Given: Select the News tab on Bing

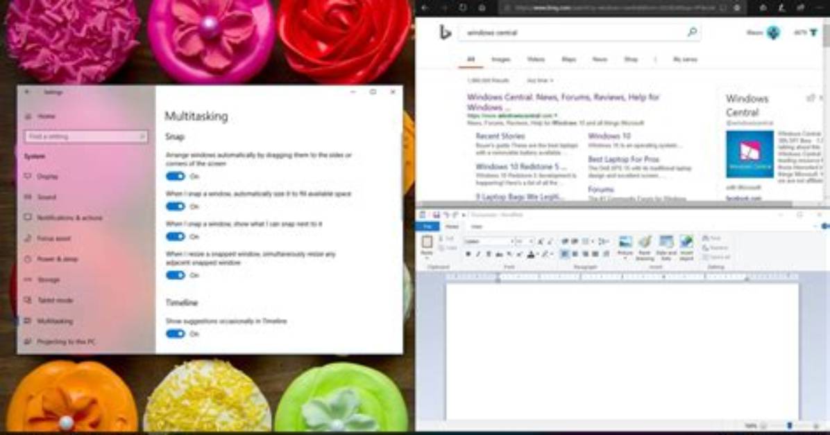Looking at the screenshot, I should pos(600,59).
